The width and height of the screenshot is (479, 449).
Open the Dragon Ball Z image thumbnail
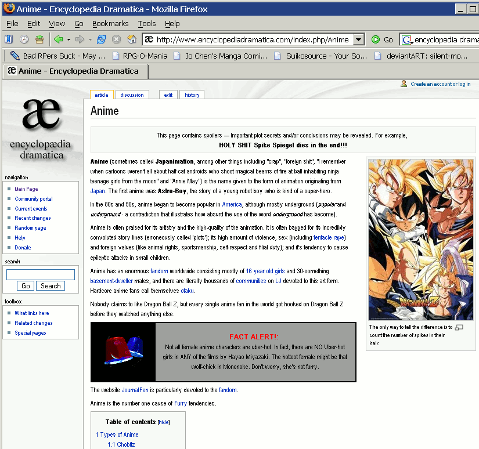[x=421, y=240]
